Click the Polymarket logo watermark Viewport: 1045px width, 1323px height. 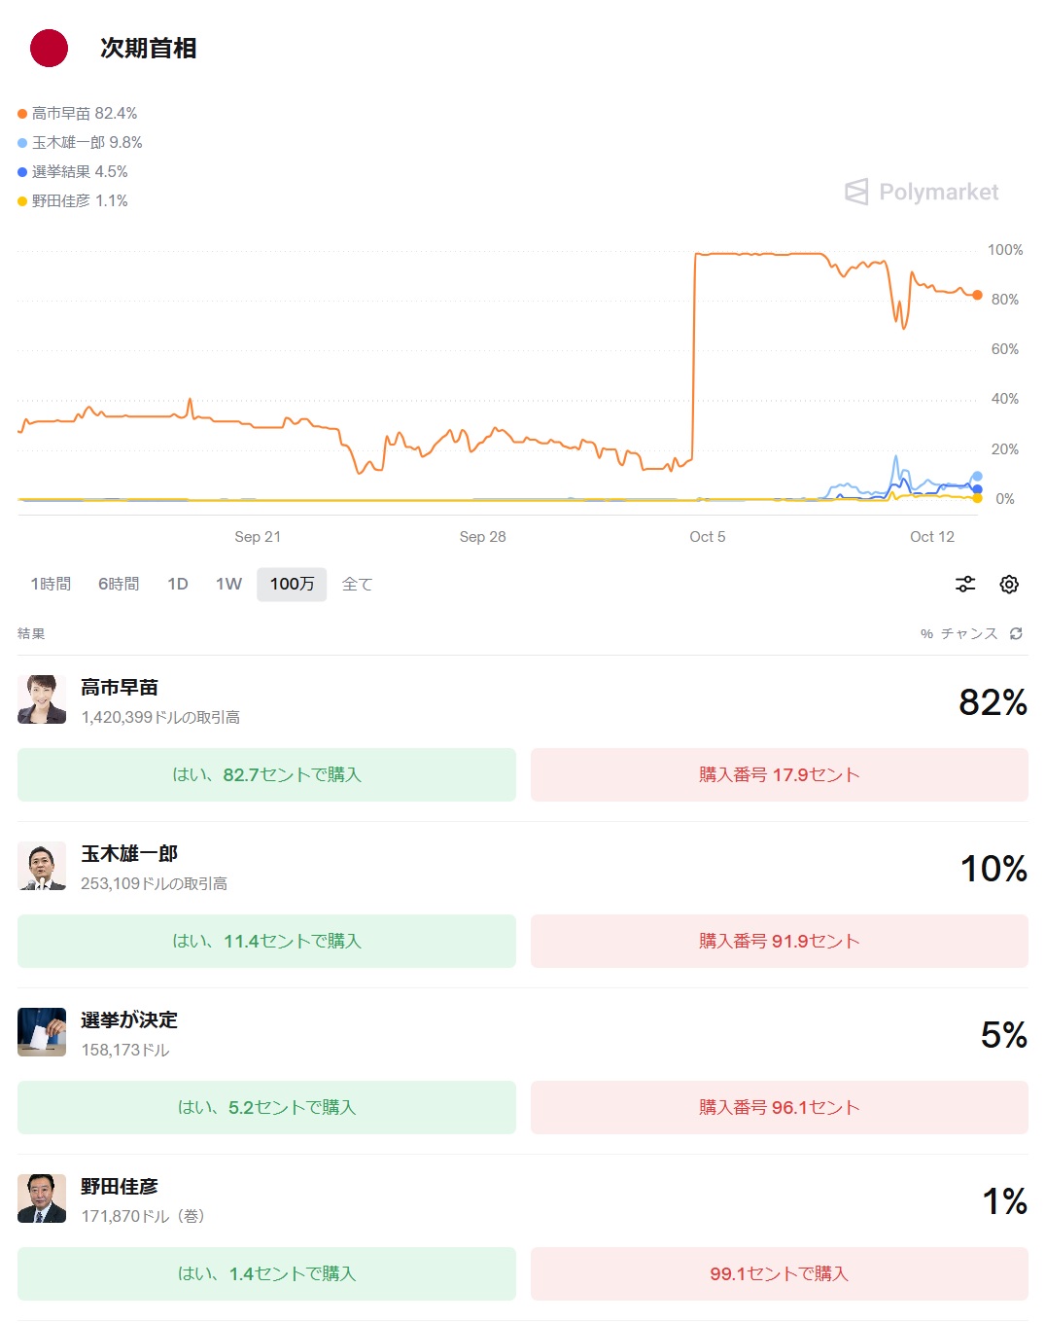click(x=922, y=192)
